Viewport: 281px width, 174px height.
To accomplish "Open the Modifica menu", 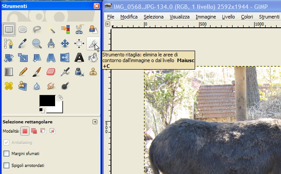I will 129,17.
